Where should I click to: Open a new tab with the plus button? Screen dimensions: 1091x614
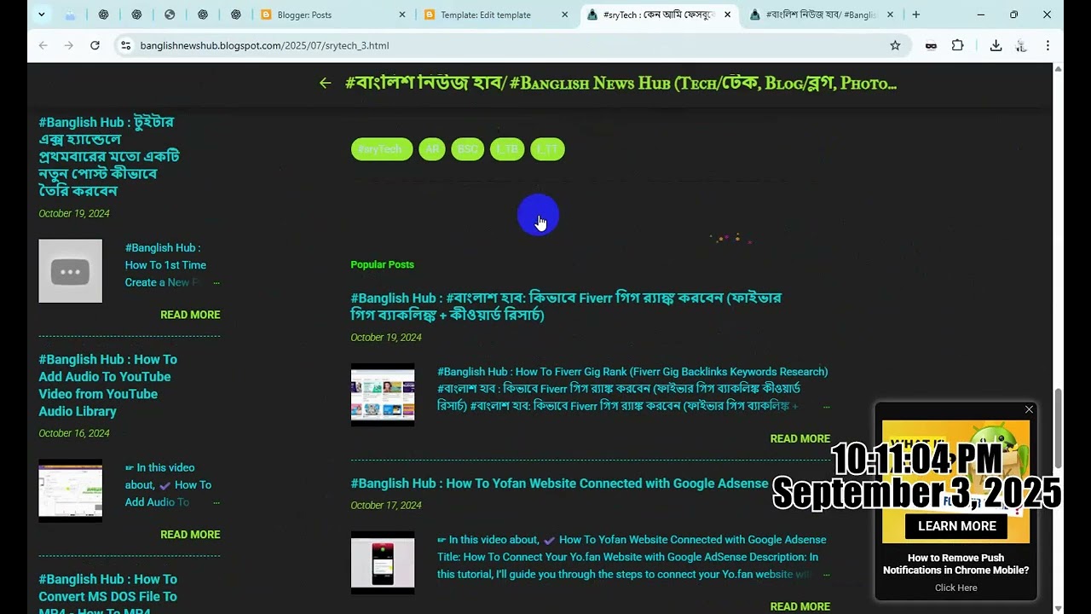tap(915, 14)
